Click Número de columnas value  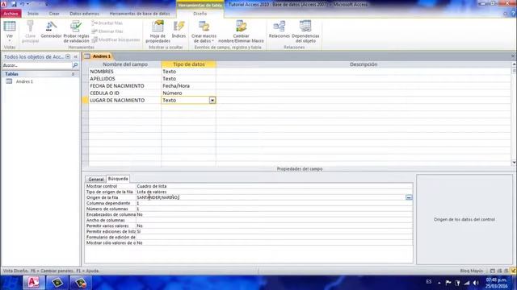274,209
